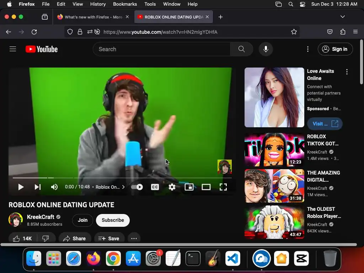364x273 pixels.
Task: Dislike the video thumbs-down
Action: pos(46,239)
